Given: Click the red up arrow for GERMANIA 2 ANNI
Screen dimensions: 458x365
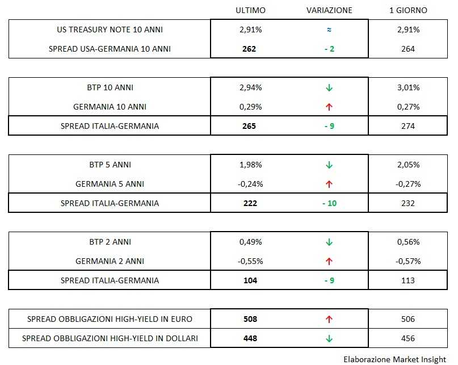Looking at the screenshot, I should [x=329, y=261].
